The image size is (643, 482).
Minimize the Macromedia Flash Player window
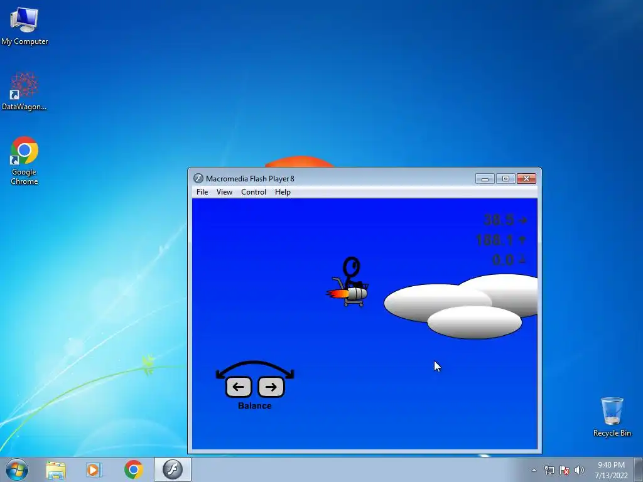485,178
